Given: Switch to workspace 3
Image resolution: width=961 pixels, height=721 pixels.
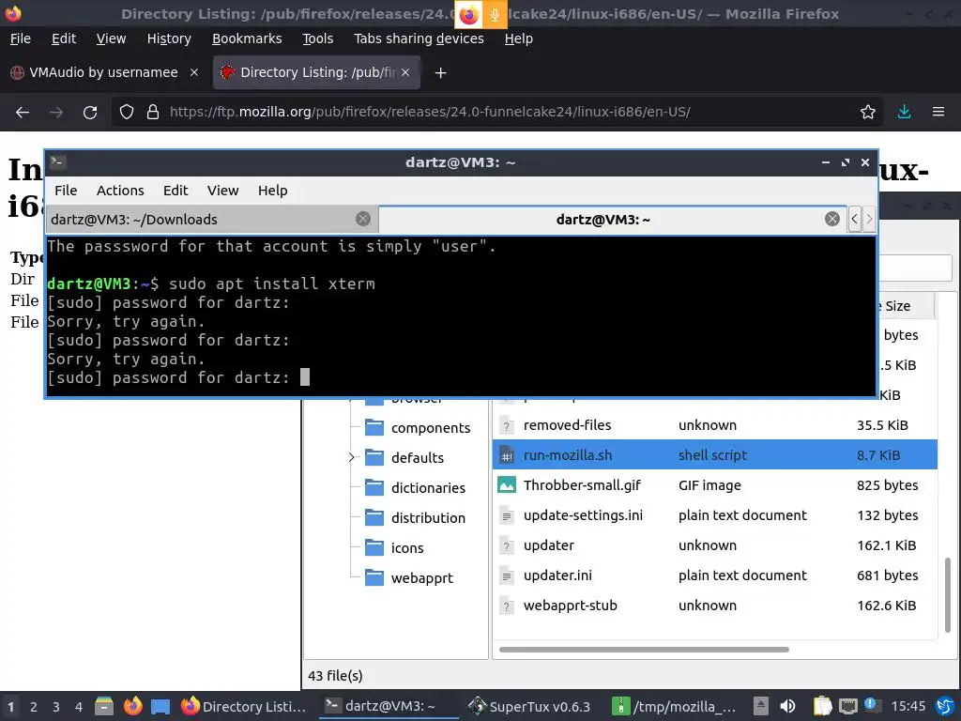Looking at the screenshot, I should click(x=55, y=707).
